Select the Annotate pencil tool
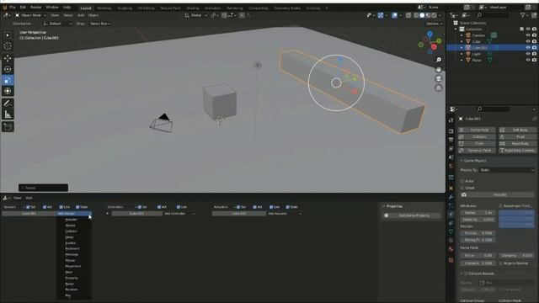Image resolution: width=539 pixels, height=303 pixels. (8, 104)
